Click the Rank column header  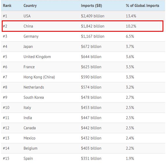pos(7,6)
